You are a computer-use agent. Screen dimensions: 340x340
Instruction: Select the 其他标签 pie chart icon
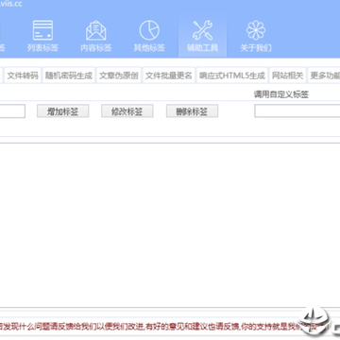[149, 36]
